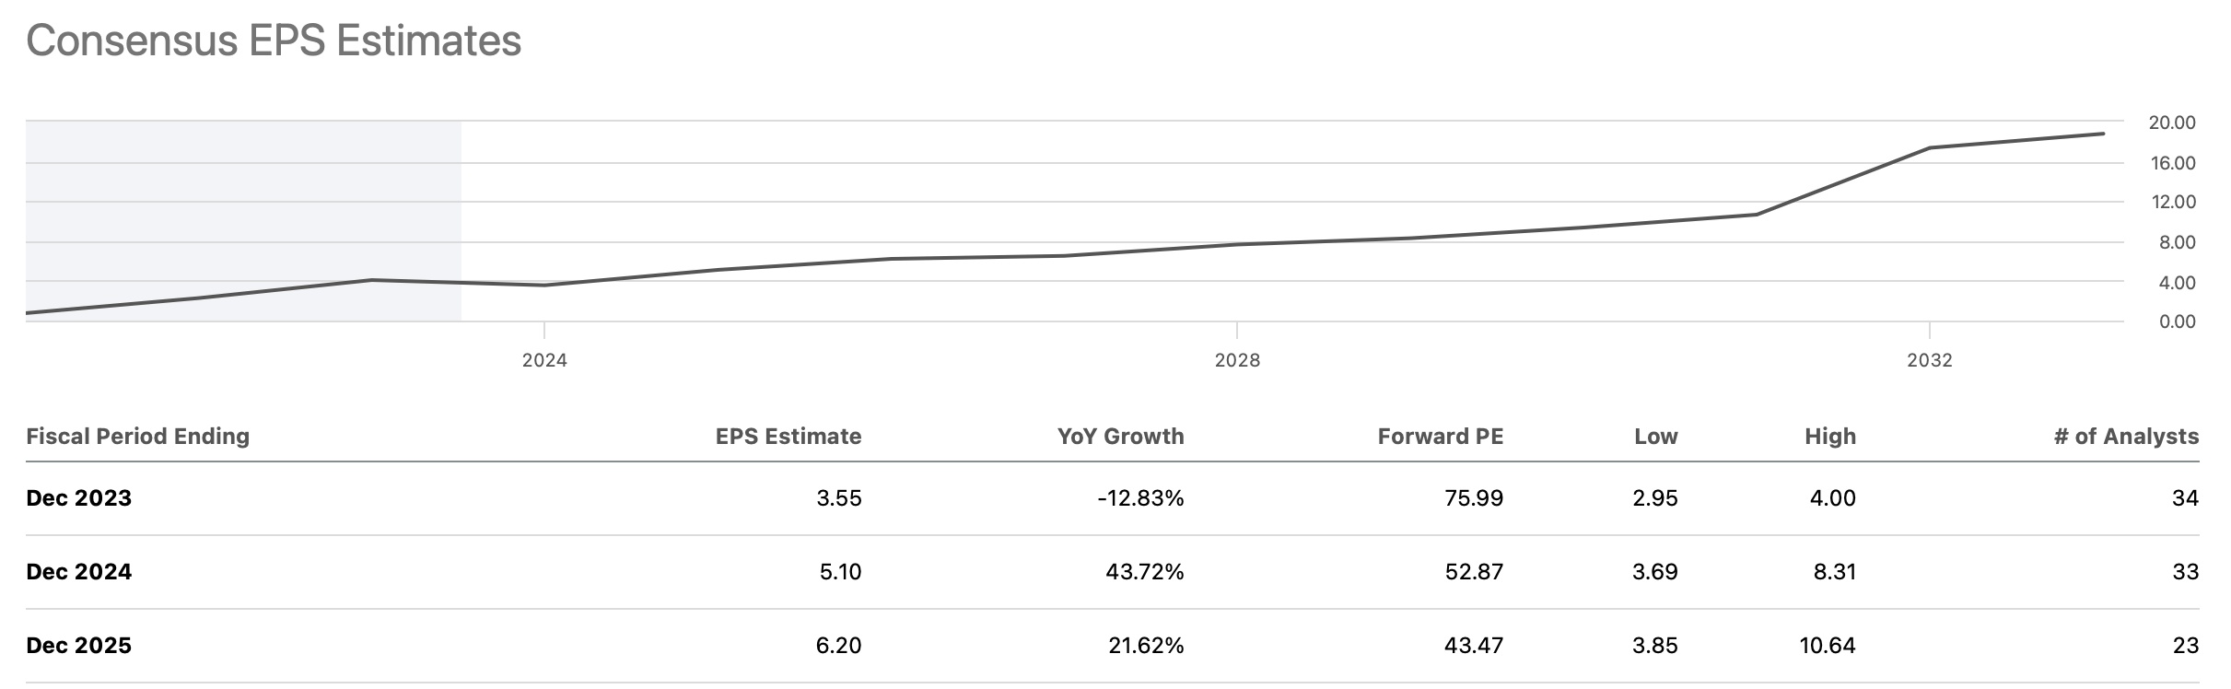
Task: Click the 0.00 y-axis label
Action: (2177, 321)
